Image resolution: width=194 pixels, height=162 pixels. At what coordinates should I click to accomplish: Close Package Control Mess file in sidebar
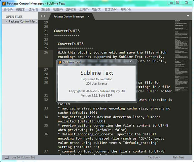coord(7,22)
